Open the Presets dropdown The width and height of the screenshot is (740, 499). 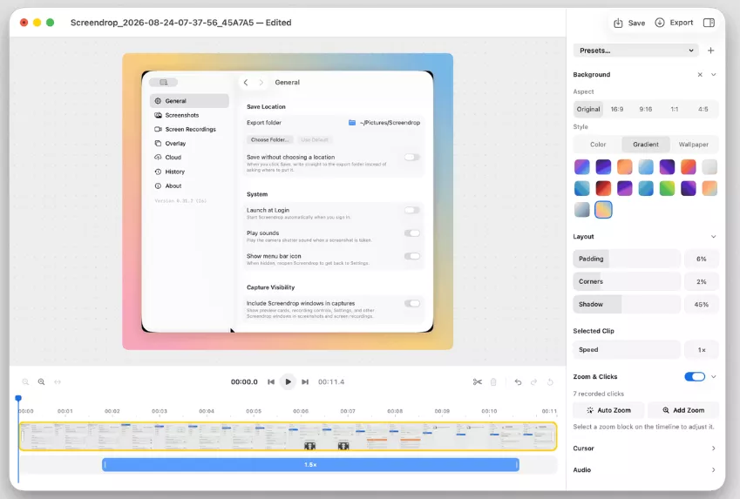[635, 51]
